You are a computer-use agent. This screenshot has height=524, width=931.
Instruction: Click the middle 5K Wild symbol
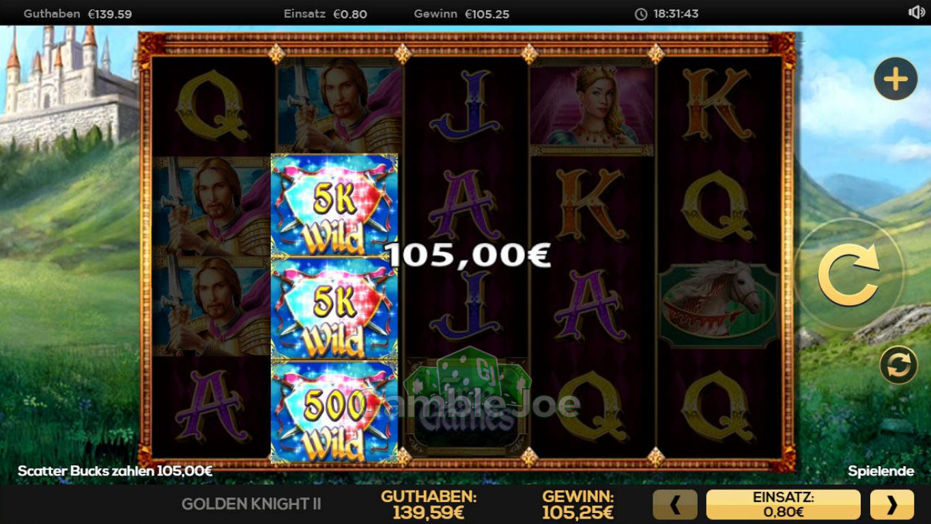pyautogui.click(x=334, y=309)
